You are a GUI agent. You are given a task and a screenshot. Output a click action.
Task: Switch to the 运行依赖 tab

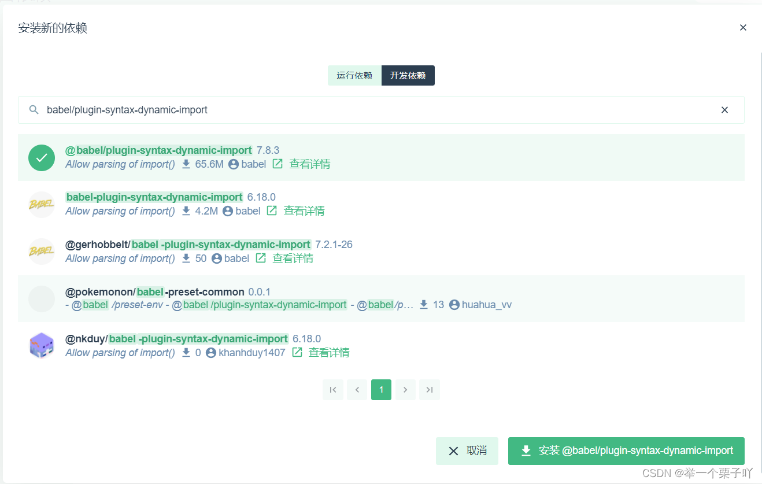pos(354,76)
